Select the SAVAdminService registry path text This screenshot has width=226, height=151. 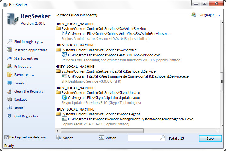(x=104, y=29)
